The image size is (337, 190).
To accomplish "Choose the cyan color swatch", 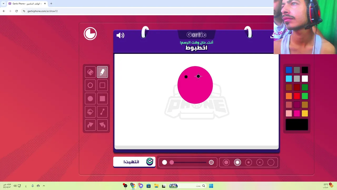I will 289,79.
